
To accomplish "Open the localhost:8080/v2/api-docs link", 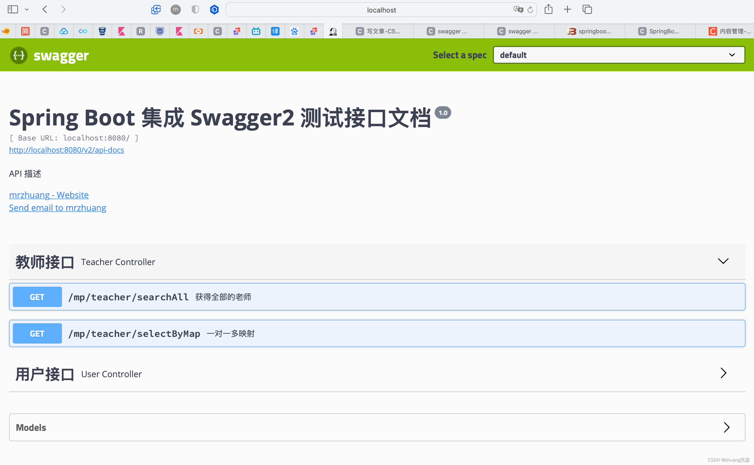I will 66,150.
